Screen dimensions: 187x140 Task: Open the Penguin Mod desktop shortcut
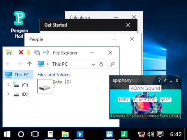tap(19, 24)
